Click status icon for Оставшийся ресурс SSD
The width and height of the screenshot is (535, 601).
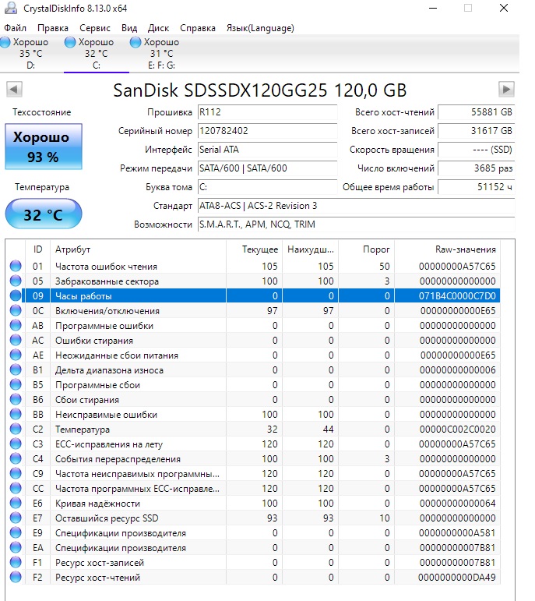click(16, 518)
